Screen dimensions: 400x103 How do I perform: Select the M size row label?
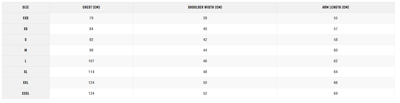click(x=26, y=50)
